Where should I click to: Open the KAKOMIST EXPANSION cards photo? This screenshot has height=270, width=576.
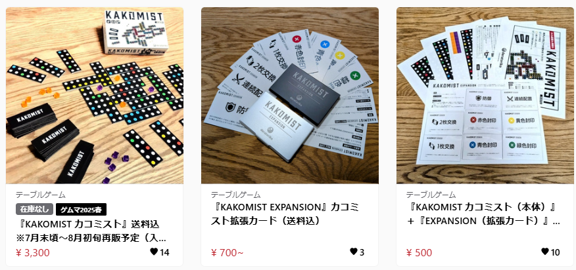(x=290, y=96)
